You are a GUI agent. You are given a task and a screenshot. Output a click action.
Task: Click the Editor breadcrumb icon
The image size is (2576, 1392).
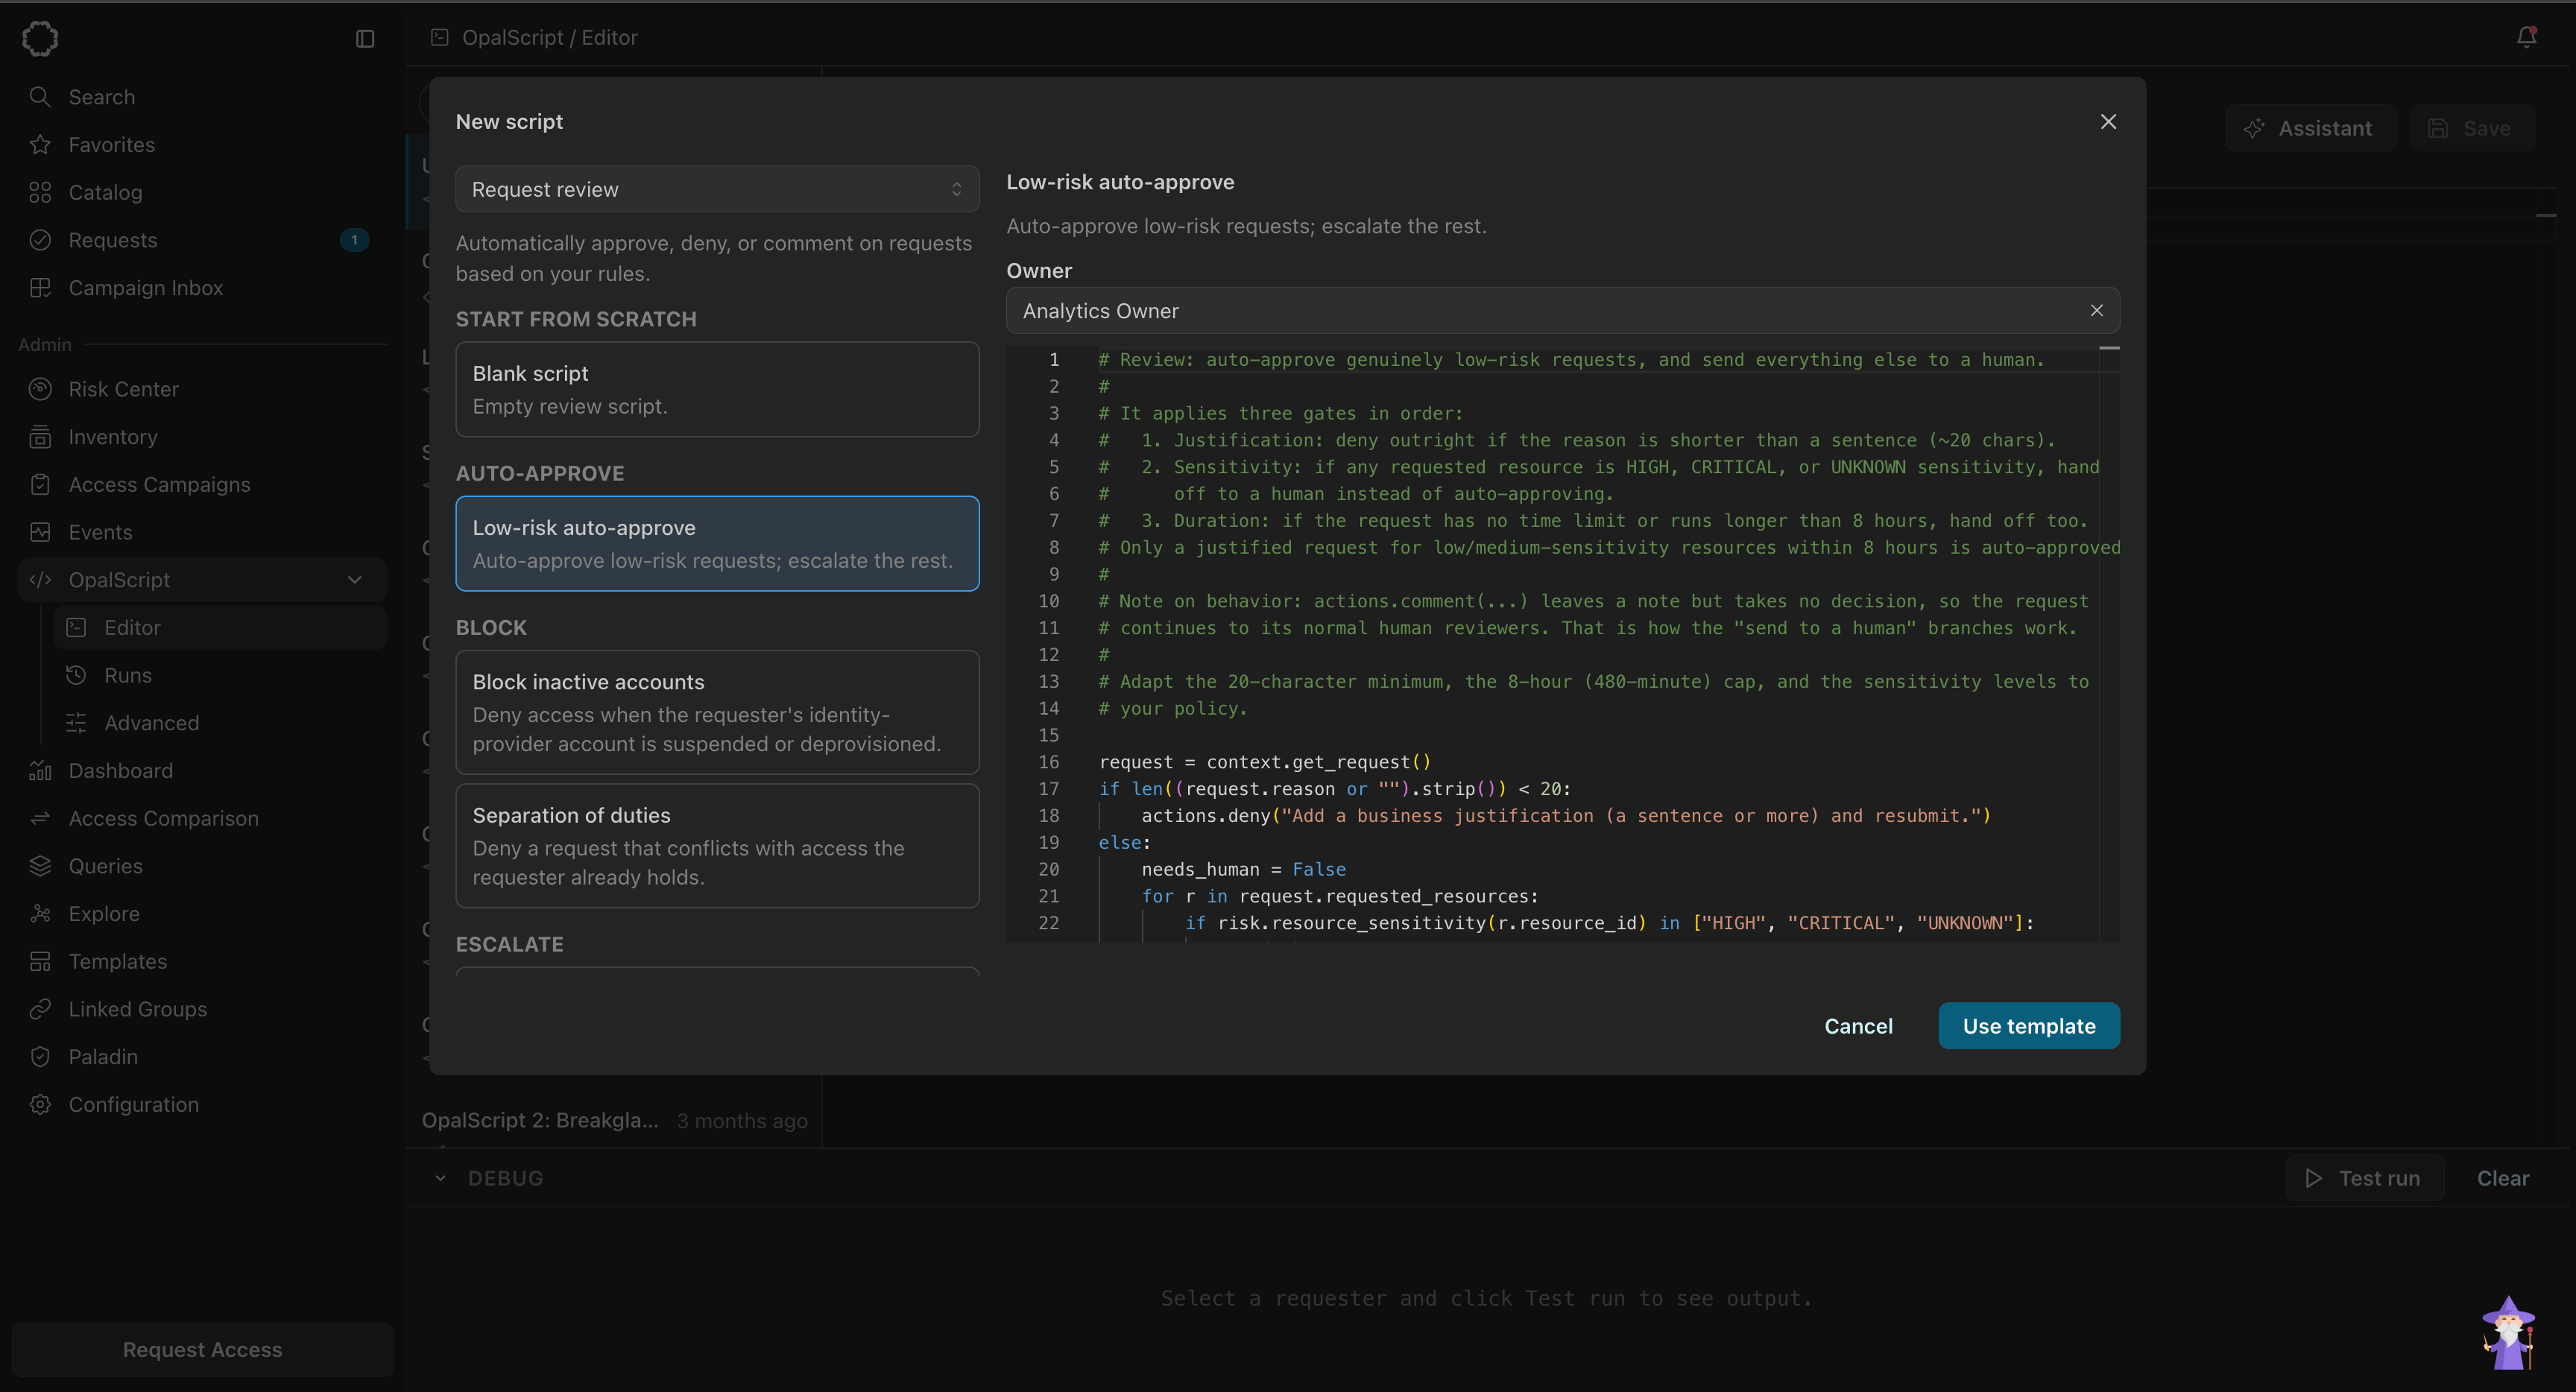point(439,37)
